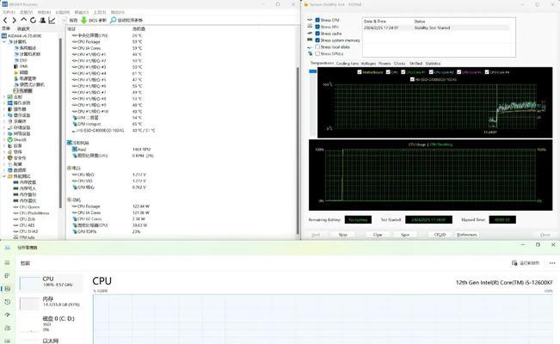
Task: Go back in AIDA64 navigation toolbar
Action: [5, 21]
